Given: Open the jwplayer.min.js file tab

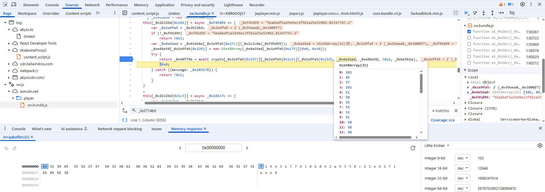Looking at the screenshot, I should point(267,13).
